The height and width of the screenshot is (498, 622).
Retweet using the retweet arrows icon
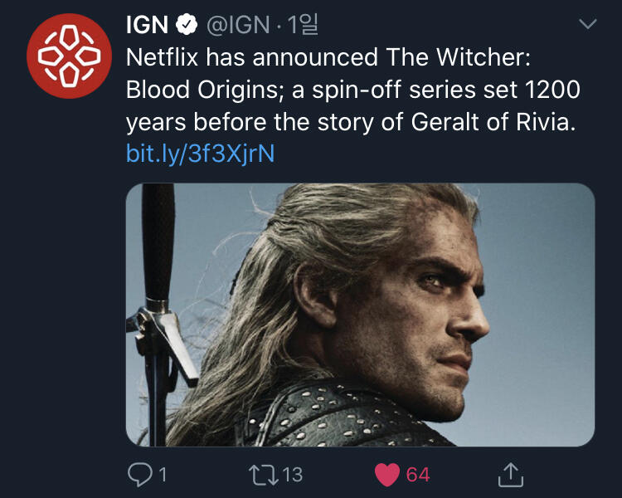[x=264, y=474]
